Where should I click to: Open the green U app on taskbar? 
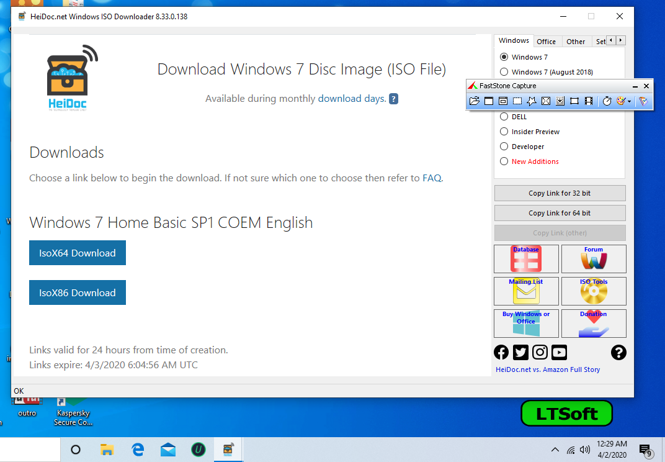click(198, 450)
